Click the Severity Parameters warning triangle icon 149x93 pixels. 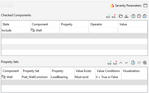pyautogui.click(x=112, y=6)
